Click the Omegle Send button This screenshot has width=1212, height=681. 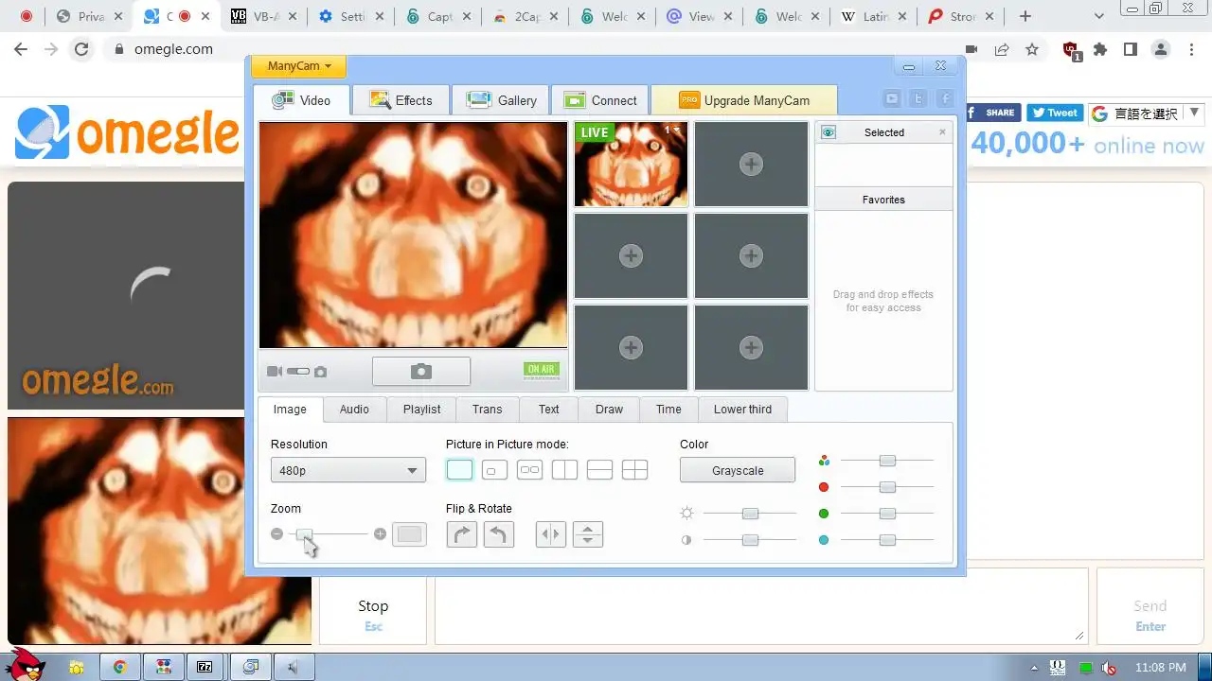click(1150, 606)
